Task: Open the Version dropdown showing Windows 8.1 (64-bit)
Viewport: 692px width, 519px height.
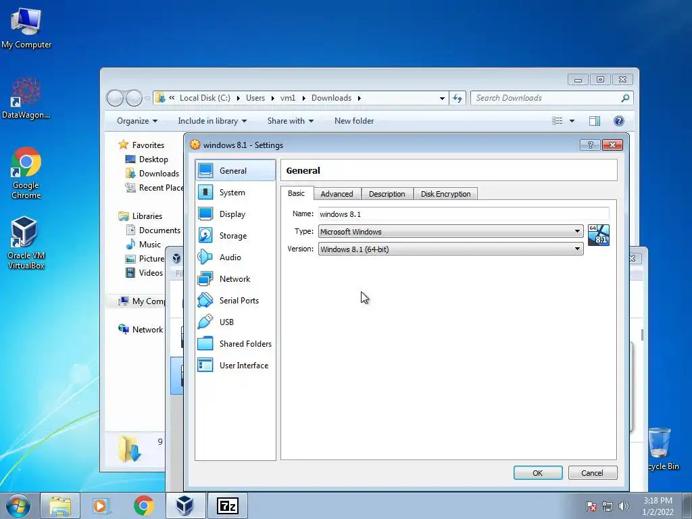Action: [x=451, y=249]
